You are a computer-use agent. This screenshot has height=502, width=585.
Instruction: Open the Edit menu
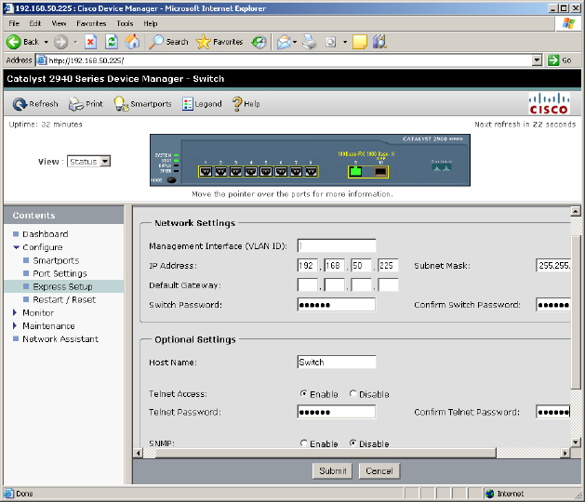coord(35,23)
